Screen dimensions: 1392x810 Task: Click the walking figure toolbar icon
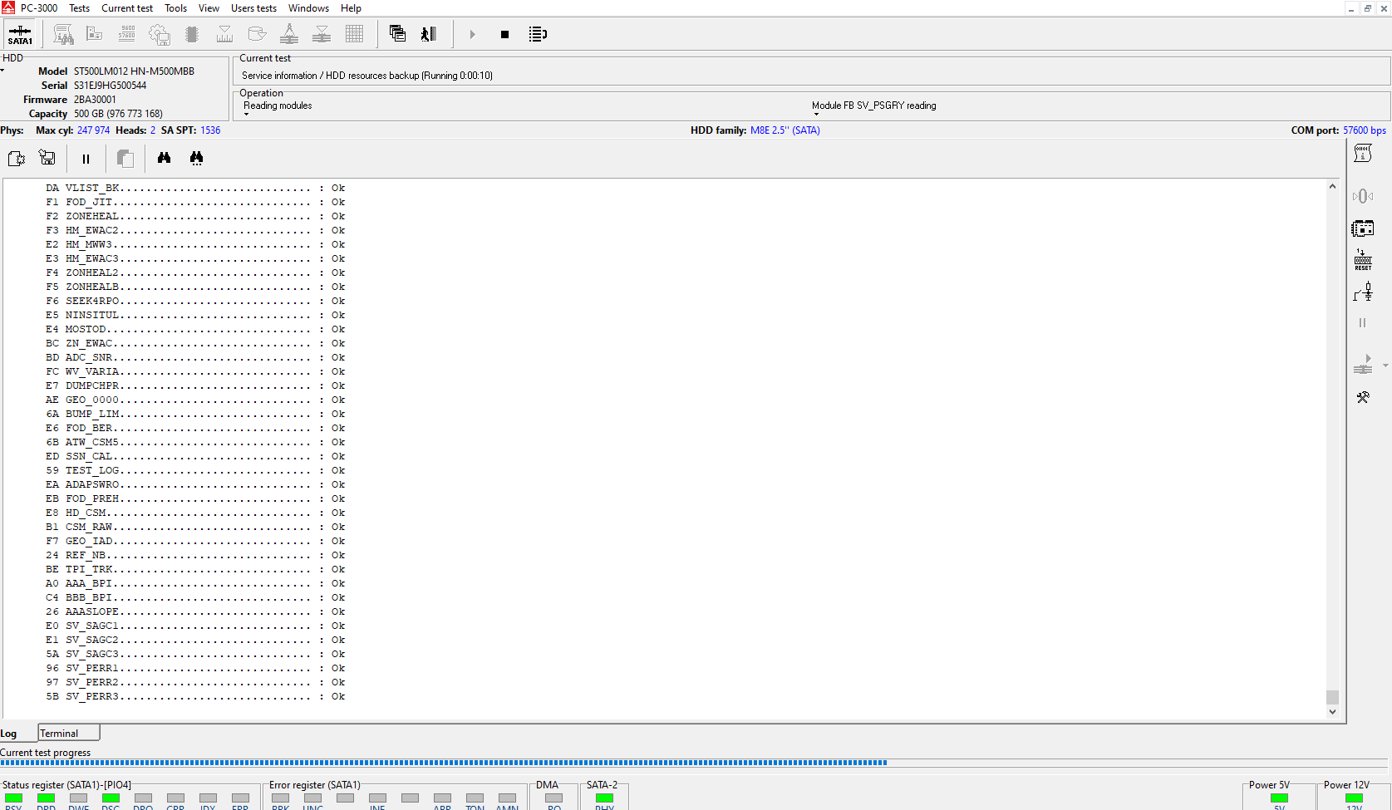[x=429, y=35]
